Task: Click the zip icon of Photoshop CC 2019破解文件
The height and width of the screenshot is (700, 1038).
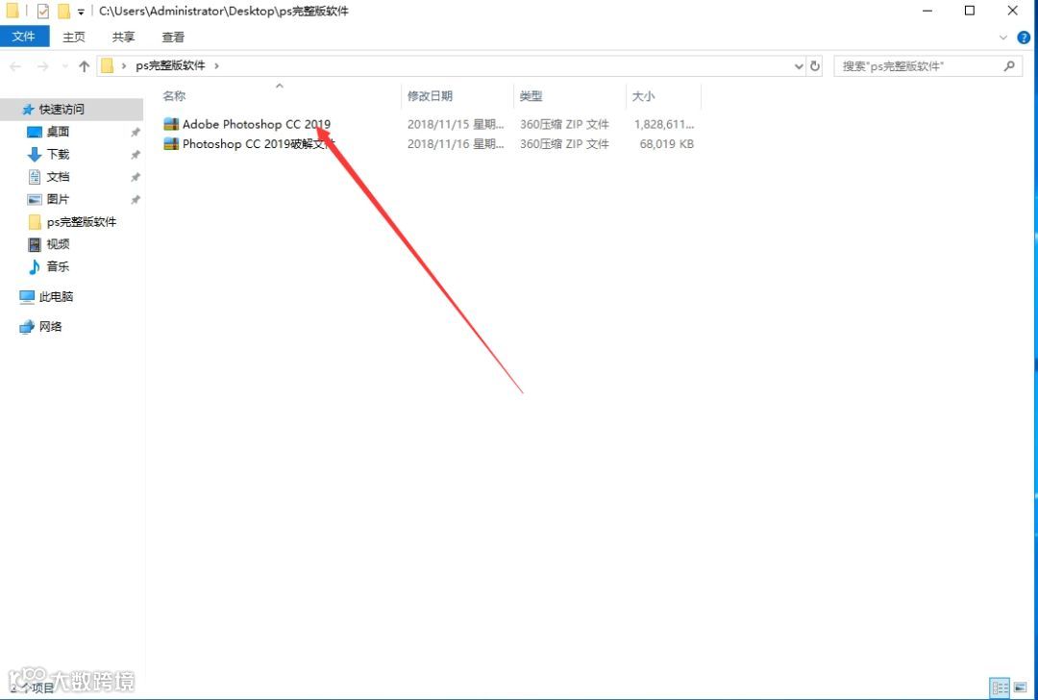Action: [x=171, y=143]
